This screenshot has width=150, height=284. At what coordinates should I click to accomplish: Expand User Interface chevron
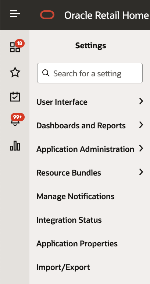141,101
